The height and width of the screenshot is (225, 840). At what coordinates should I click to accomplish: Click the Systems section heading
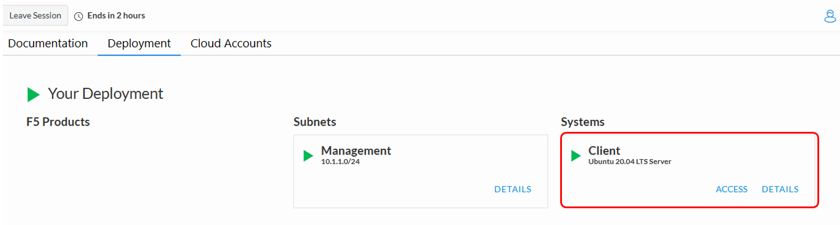583,122
